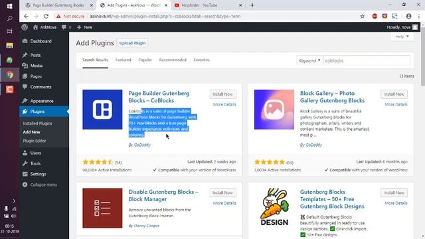This screenshot has height=239, width=425.
Task: Open the Chrome profile avatar
Action: [409, 16]
